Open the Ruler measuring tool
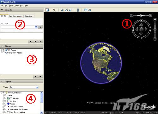 coord(78,10)
